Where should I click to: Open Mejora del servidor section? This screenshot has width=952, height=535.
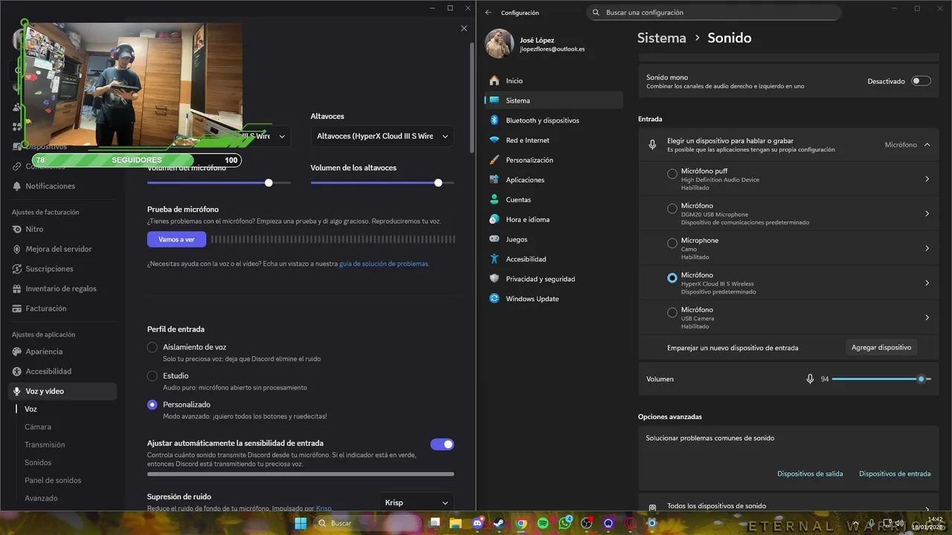(x=58, y=249)
